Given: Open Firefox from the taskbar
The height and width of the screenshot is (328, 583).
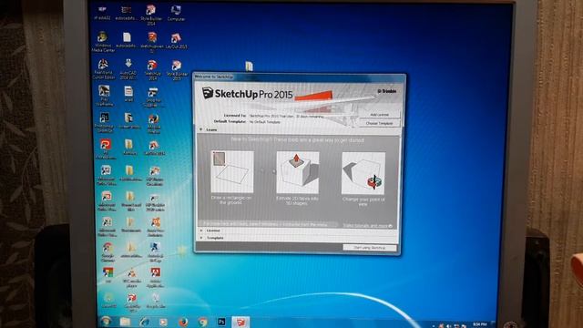Looking at the screenshot, I should [183, 322].
